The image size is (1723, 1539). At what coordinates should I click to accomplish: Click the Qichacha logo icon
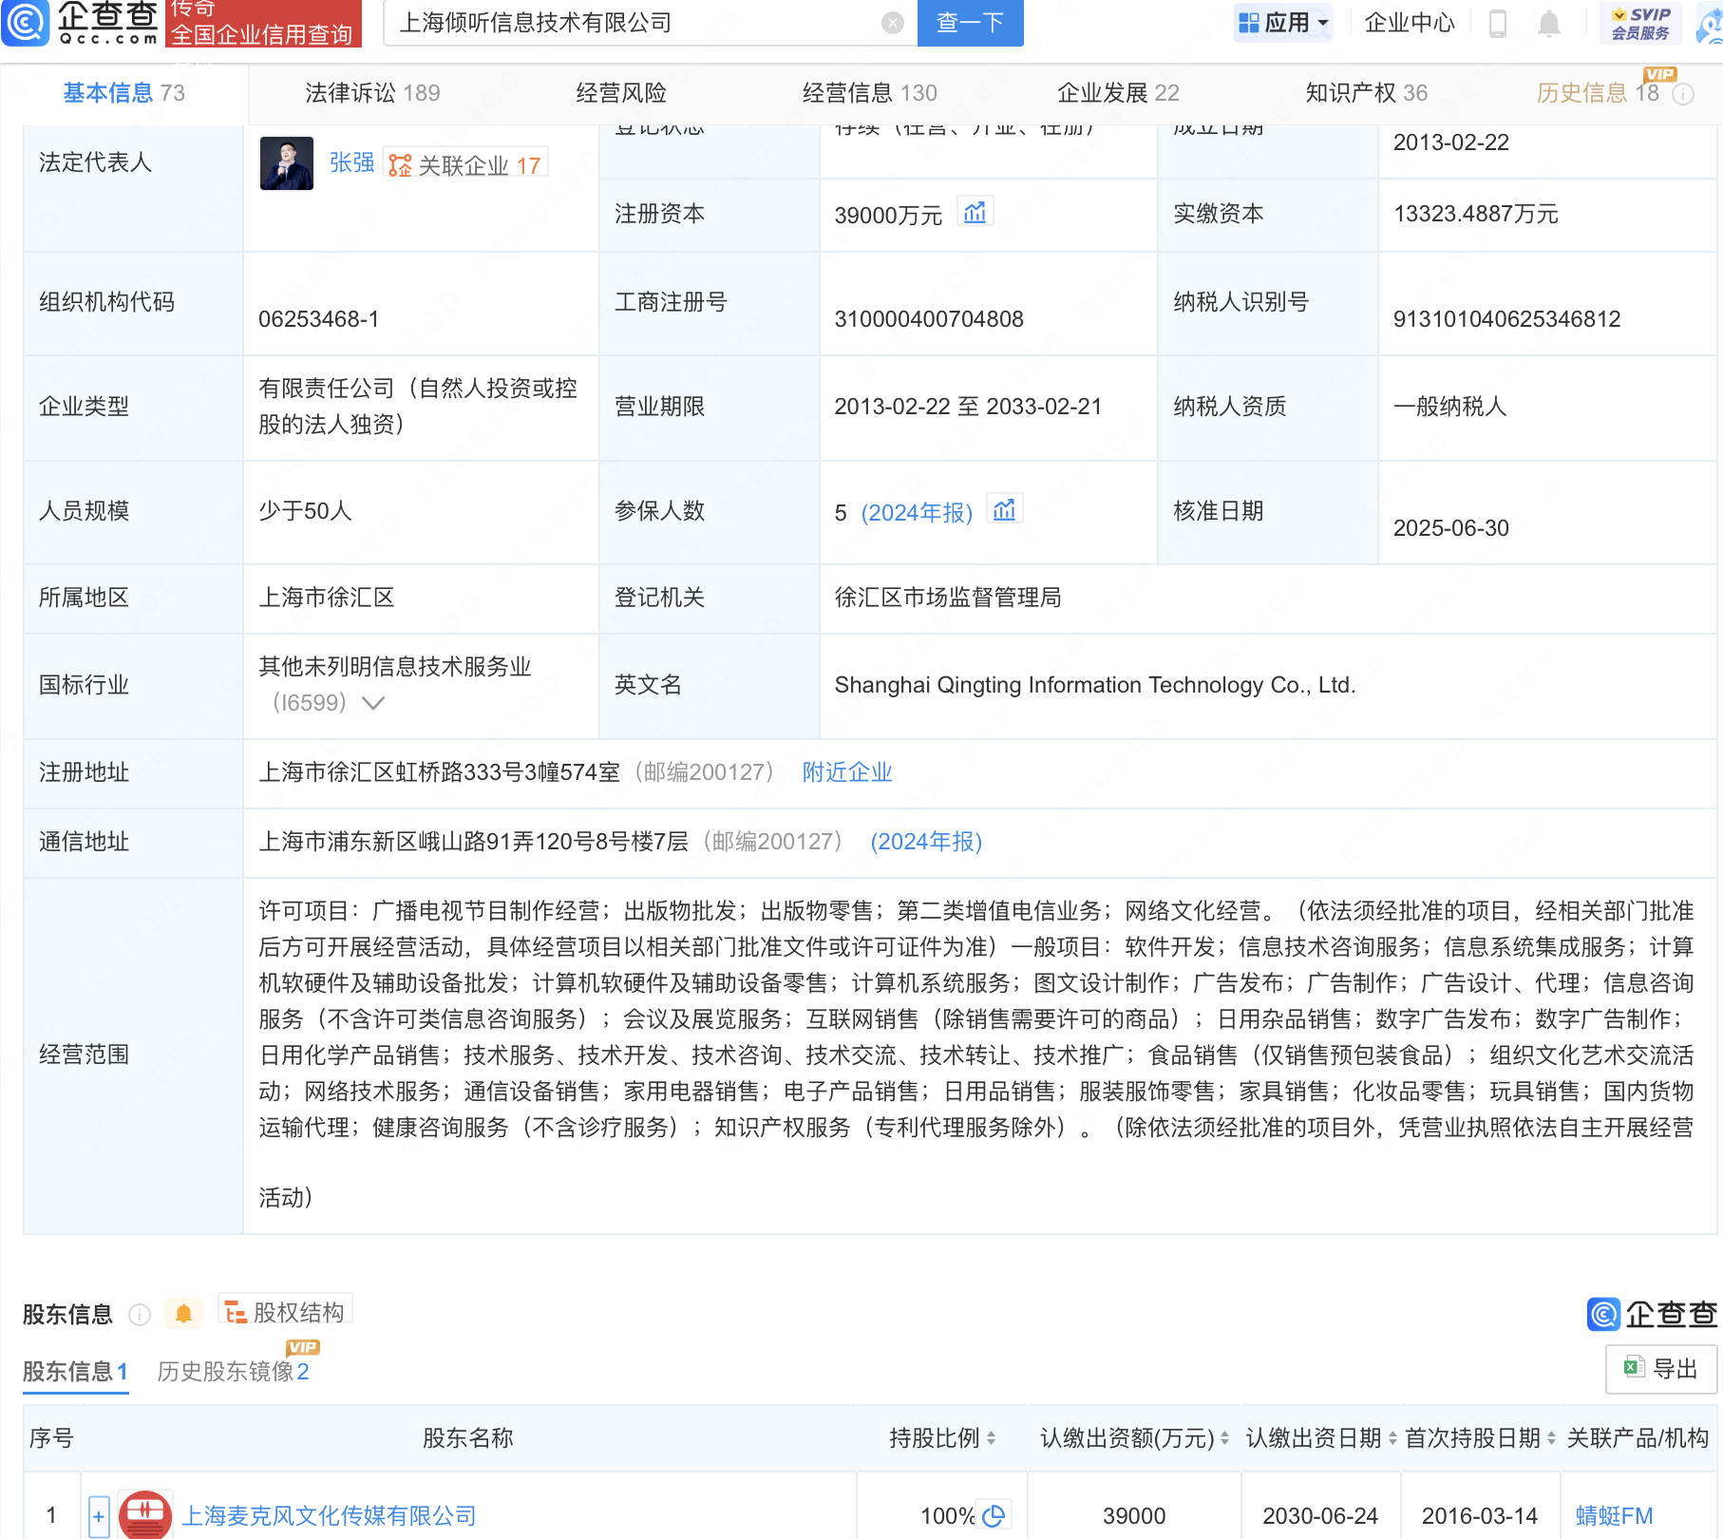coord(26,23)
